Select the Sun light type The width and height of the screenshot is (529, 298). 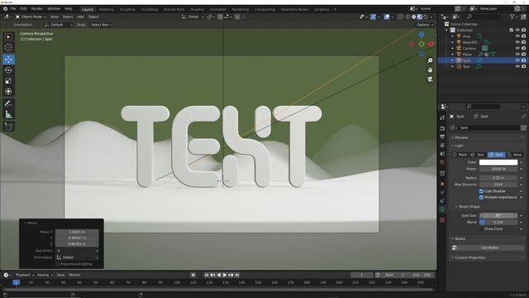tap(478, 155)
